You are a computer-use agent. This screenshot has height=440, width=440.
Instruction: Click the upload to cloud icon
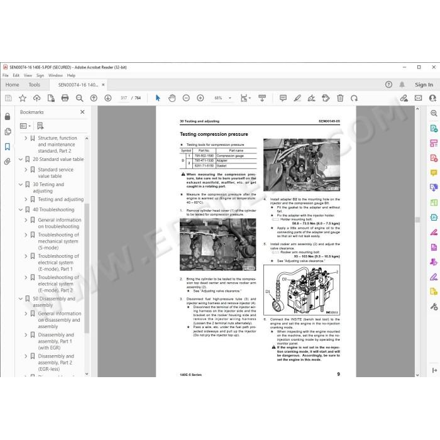point(36,98)
